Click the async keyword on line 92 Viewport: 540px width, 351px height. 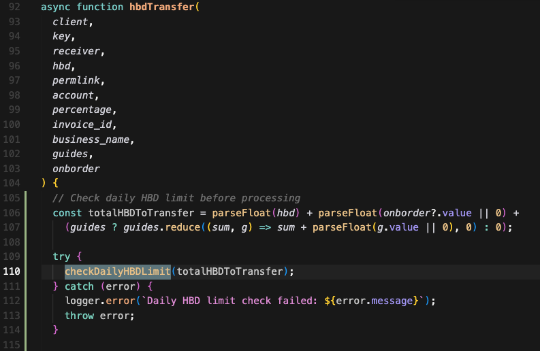(x=55, y=7)
